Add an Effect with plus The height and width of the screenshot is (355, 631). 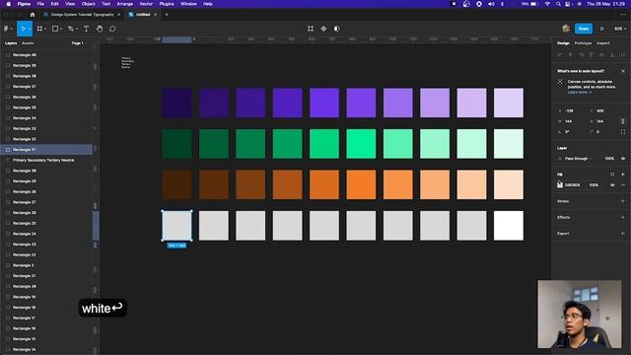tap(623, 217)
